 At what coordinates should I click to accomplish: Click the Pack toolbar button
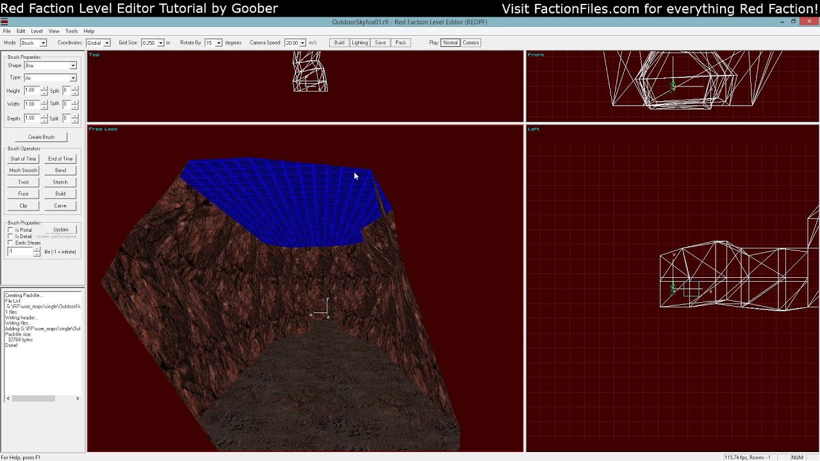pyautogui.click(x=400, y=43)
